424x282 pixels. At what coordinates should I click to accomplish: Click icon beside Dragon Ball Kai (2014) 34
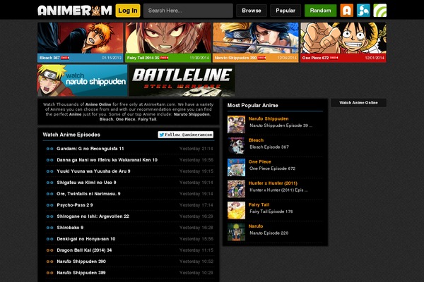49,250
